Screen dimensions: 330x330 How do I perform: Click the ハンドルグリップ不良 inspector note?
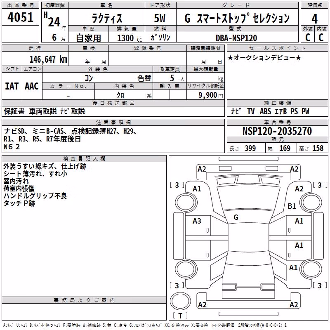coord(35,196)
